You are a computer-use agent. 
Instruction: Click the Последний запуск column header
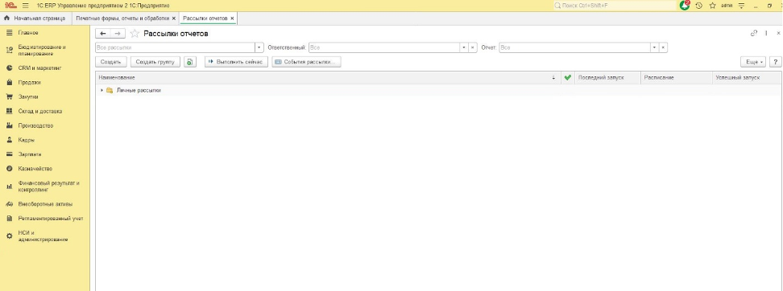(607, 78)
